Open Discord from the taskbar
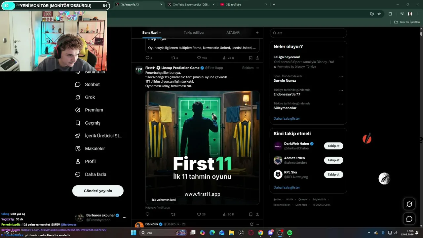Viewport: 423px width, 238px height. pos(270,233)
